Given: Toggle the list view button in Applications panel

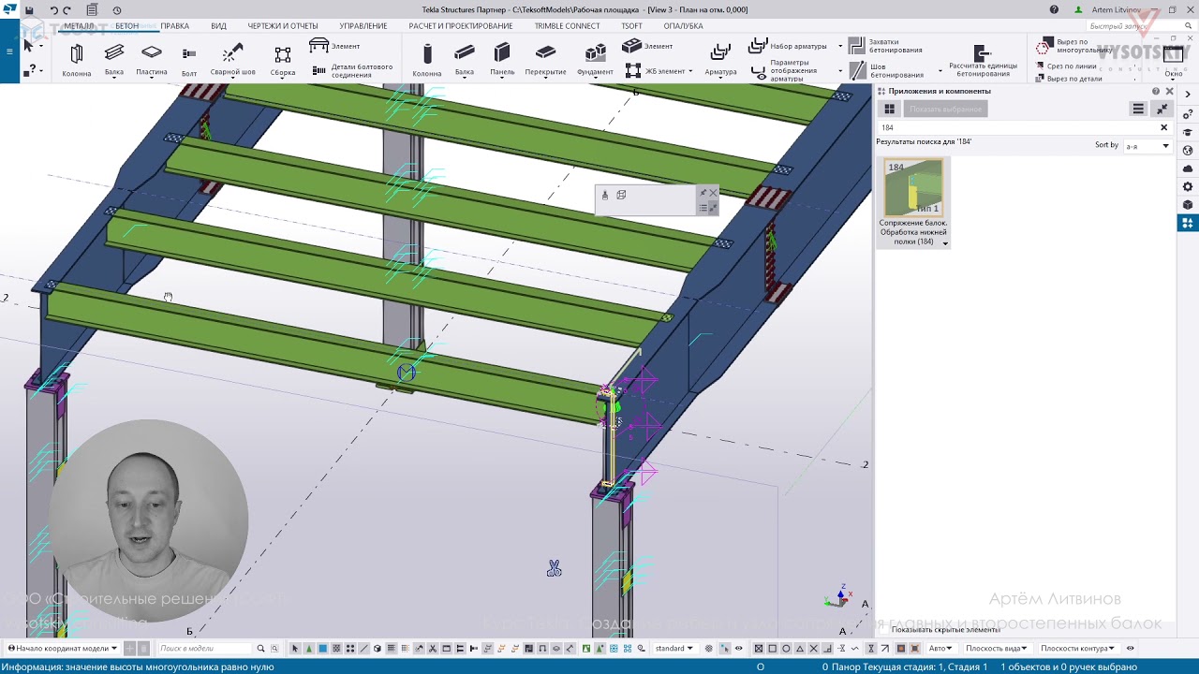Looking at the screenshot, I should 1138,109.
